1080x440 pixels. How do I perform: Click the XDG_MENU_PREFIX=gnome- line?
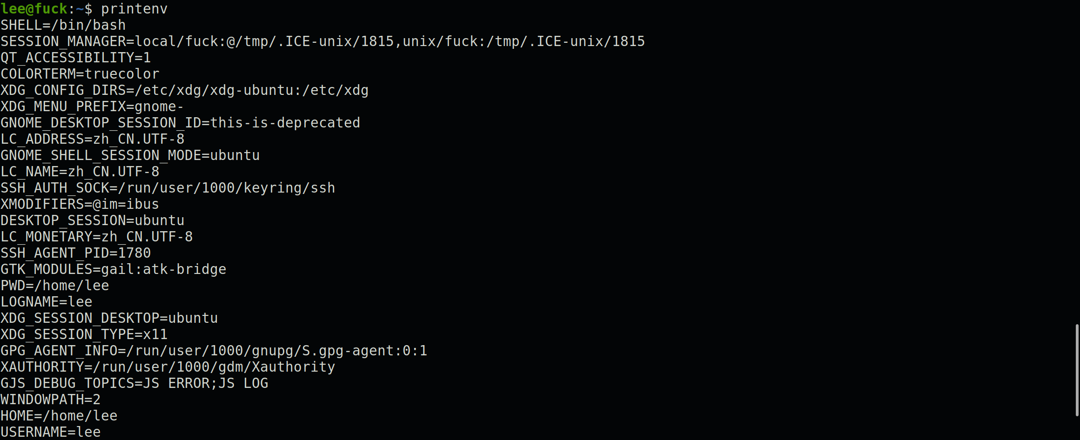tap(92, 107)
